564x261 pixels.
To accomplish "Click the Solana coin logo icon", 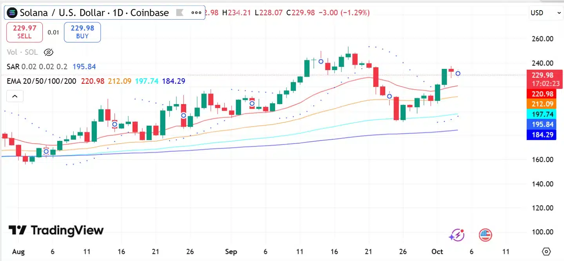I will 13,13.
